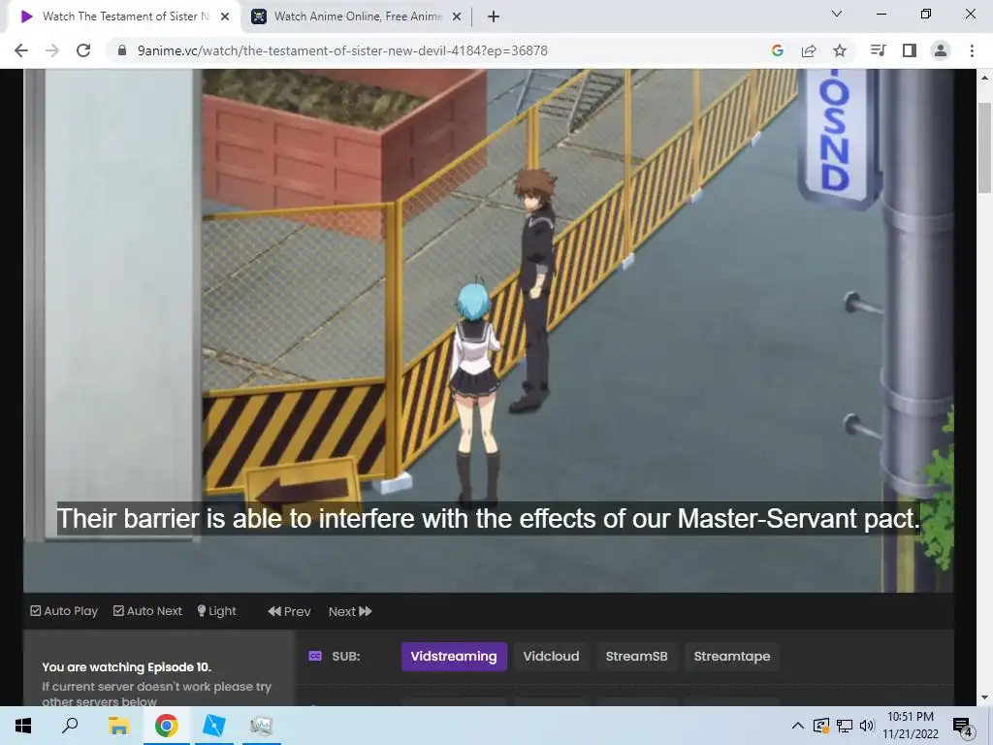Select the Streamtape server
Screen dimensions: 993x745
(732, 657)
